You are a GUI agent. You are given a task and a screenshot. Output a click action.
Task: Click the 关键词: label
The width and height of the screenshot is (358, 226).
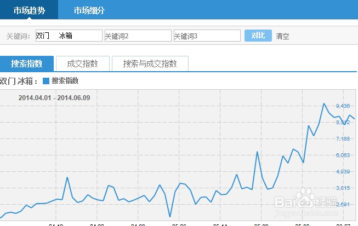point(18,36)
